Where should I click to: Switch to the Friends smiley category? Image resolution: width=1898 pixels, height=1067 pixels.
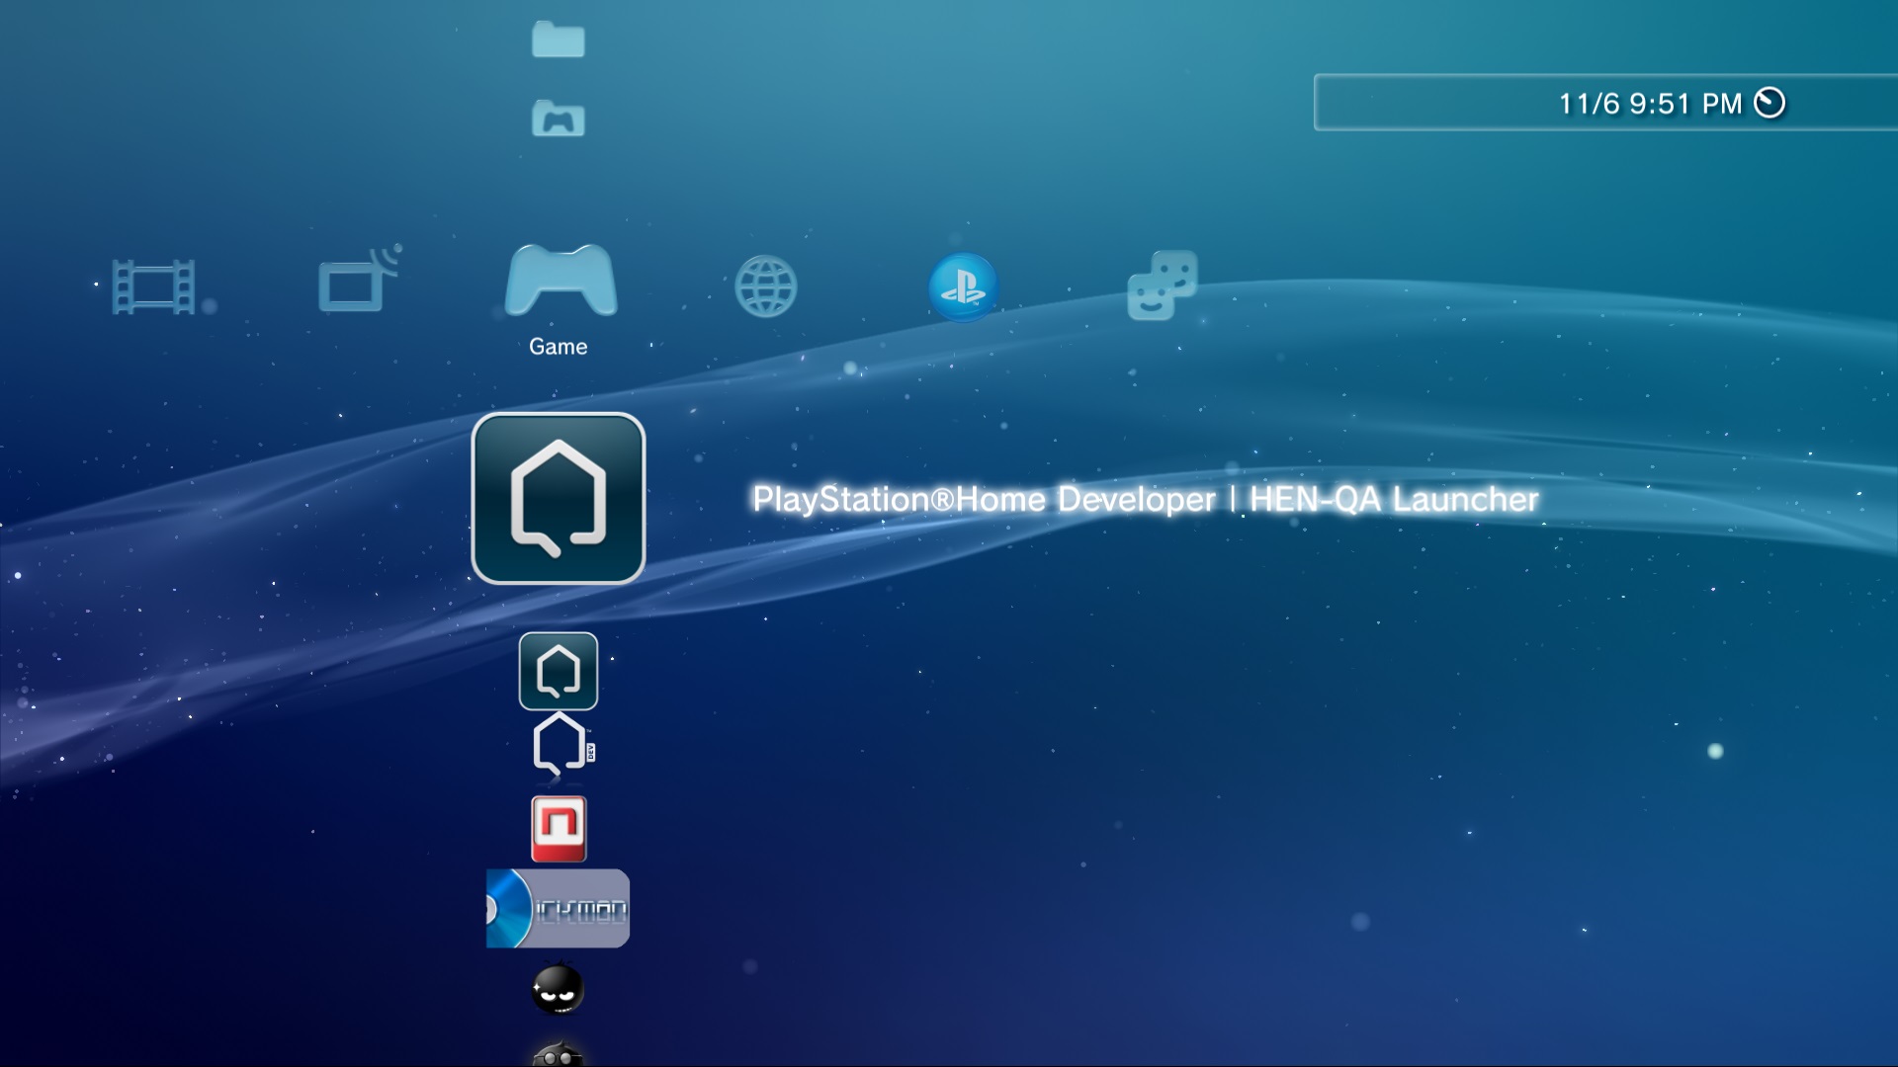[x=1162, y=285]
